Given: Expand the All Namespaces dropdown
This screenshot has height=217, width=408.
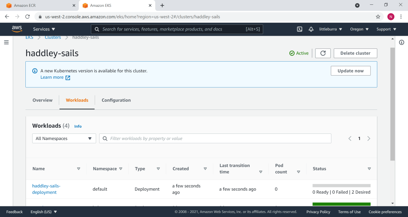Looking at the screenshot, I should tap(64, 139).
